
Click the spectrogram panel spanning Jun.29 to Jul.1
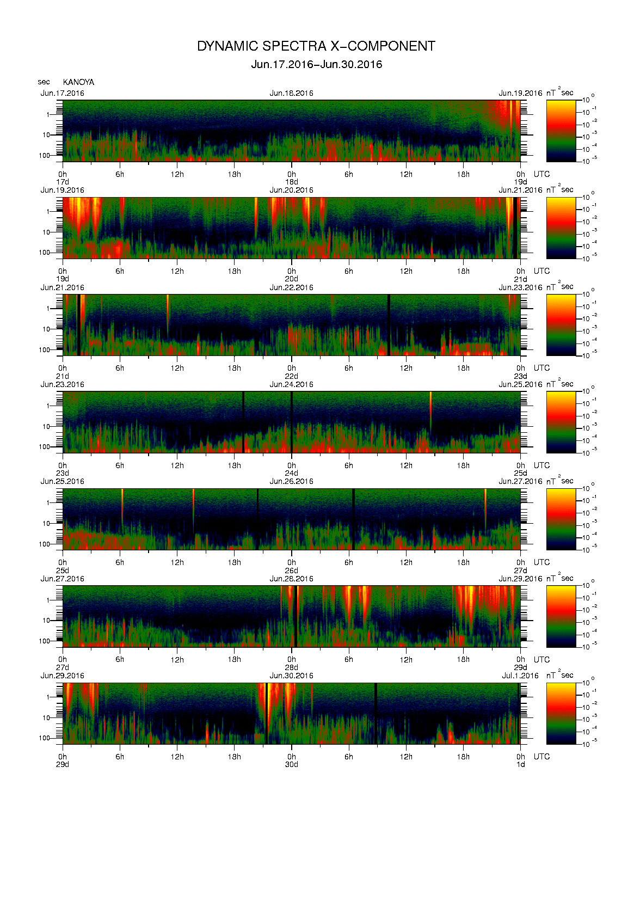click(292, 713)
